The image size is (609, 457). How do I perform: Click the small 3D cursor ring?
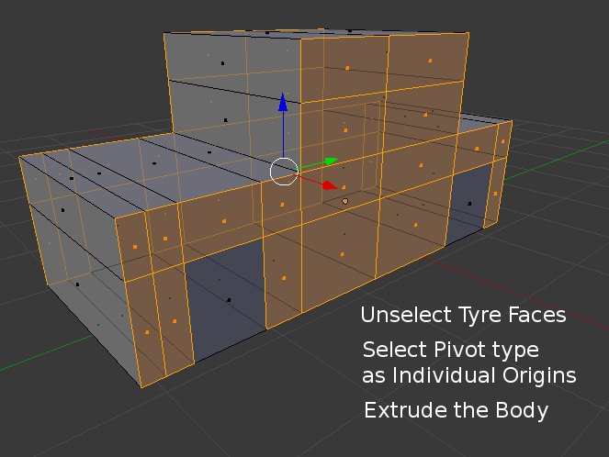pyautogui.click(x=344, y=201)
